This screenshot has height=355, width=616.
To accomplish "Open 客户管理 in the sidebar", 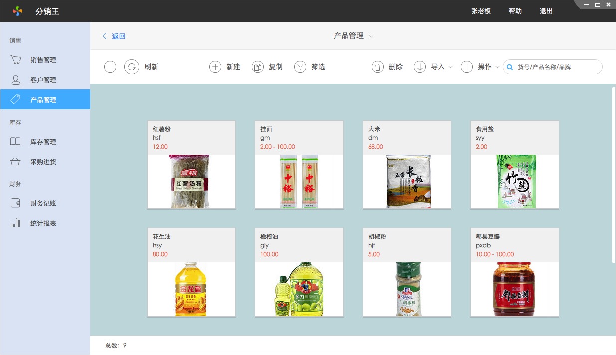I will pyautogui.click(x=43, y=80).
